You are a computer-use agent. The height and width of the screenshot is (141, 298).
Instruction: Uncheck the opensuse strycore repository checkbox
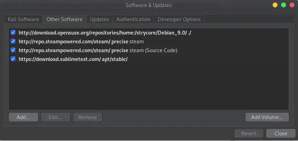click(13, 32)
